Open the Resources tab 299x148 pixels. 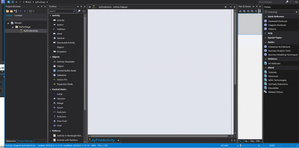pyautogui.click(x=11, y=141)
